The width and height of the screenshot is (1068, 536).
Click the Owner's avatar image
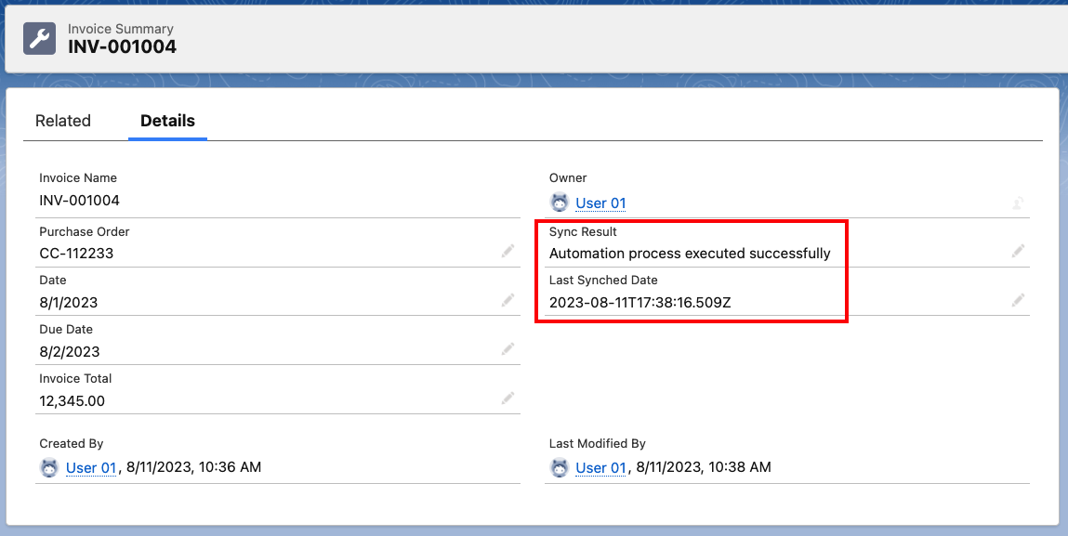[560, 203]
